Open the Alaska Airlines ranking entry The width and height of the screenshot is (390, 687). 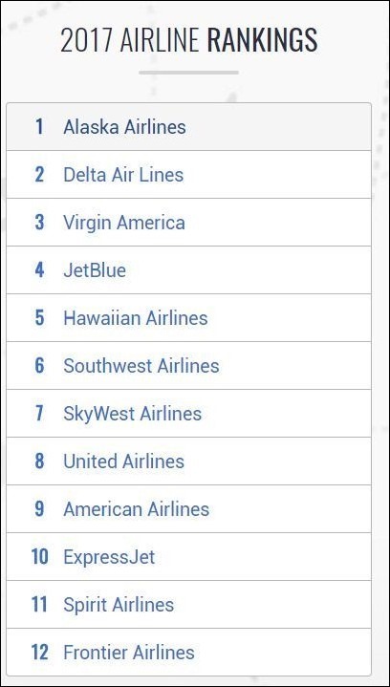[x=124, y=127]
